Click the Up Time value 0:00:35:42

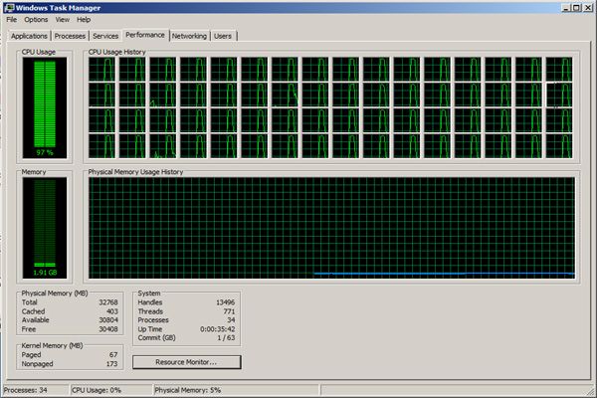(218, 329)
